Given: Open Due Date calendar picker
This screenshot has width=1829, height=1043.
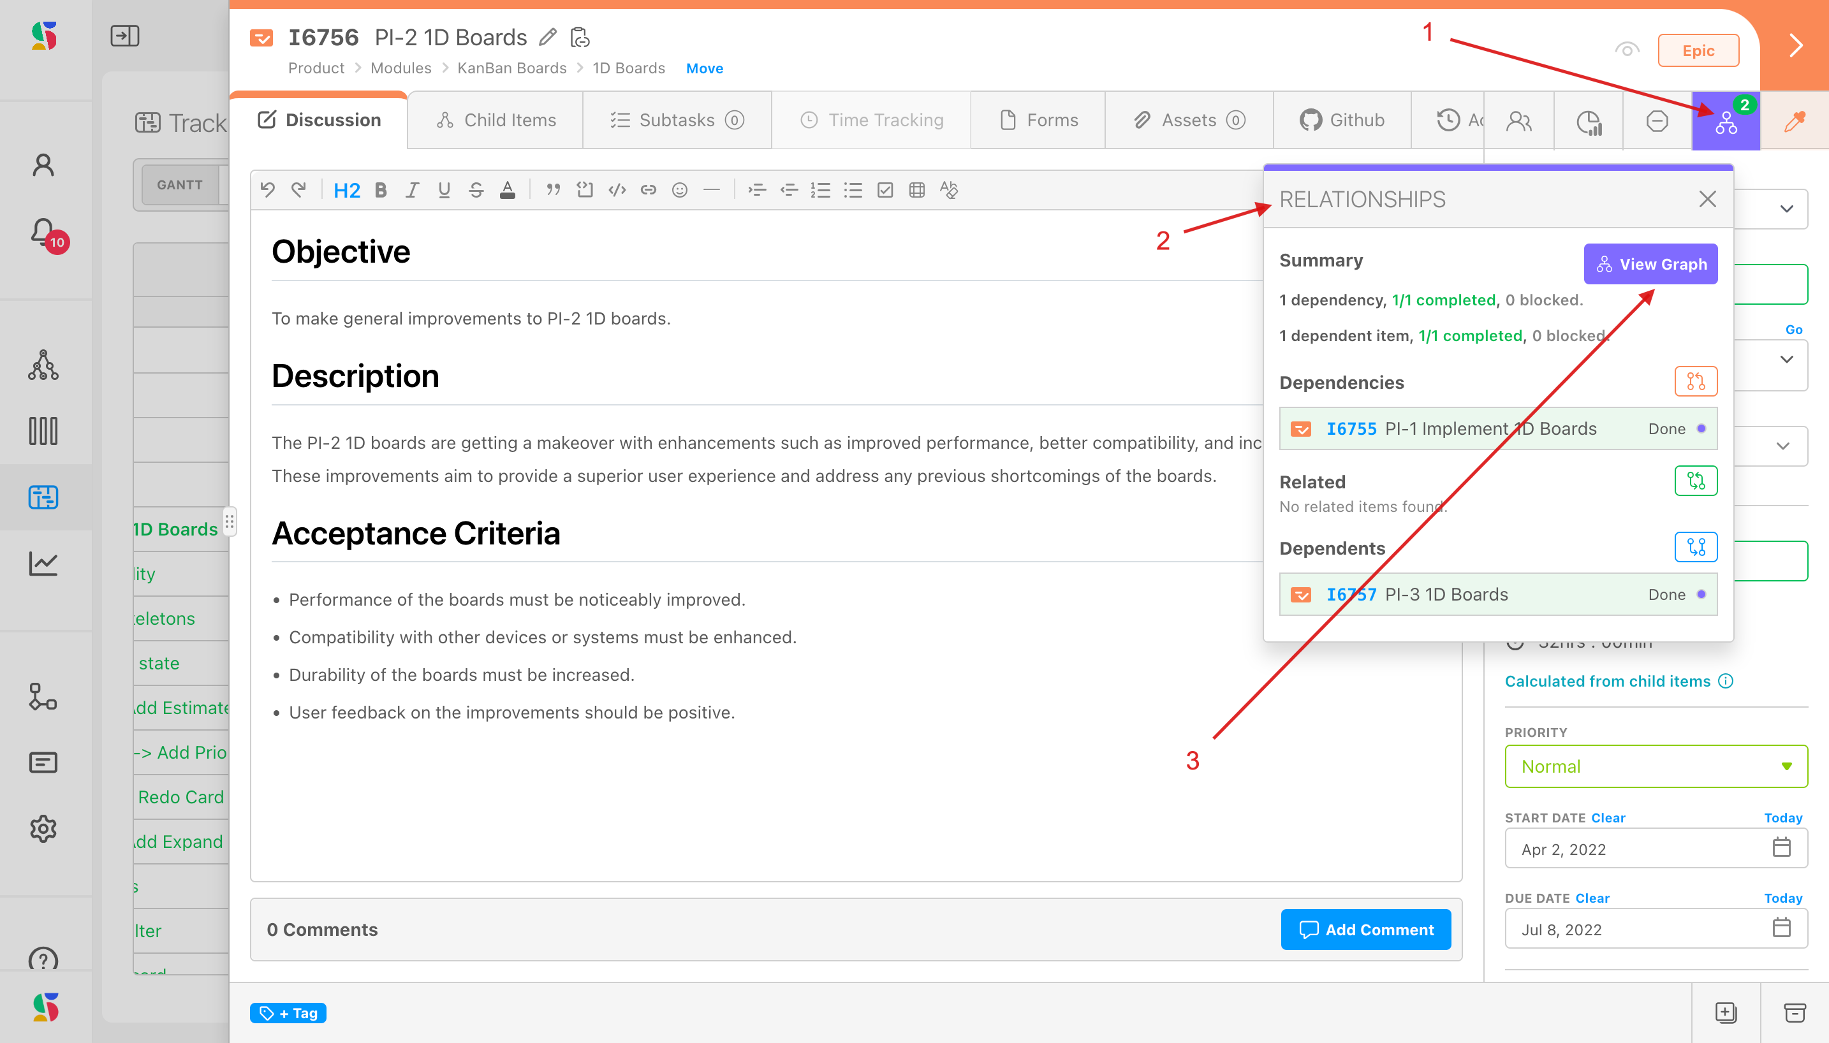Looking at the screenshot, I should click(x=1781, y=928).
